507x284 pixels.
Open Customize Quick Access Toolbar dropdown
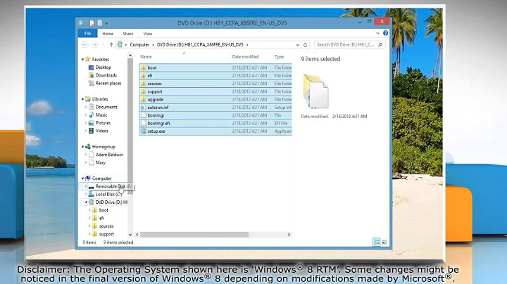coord(106,23)
